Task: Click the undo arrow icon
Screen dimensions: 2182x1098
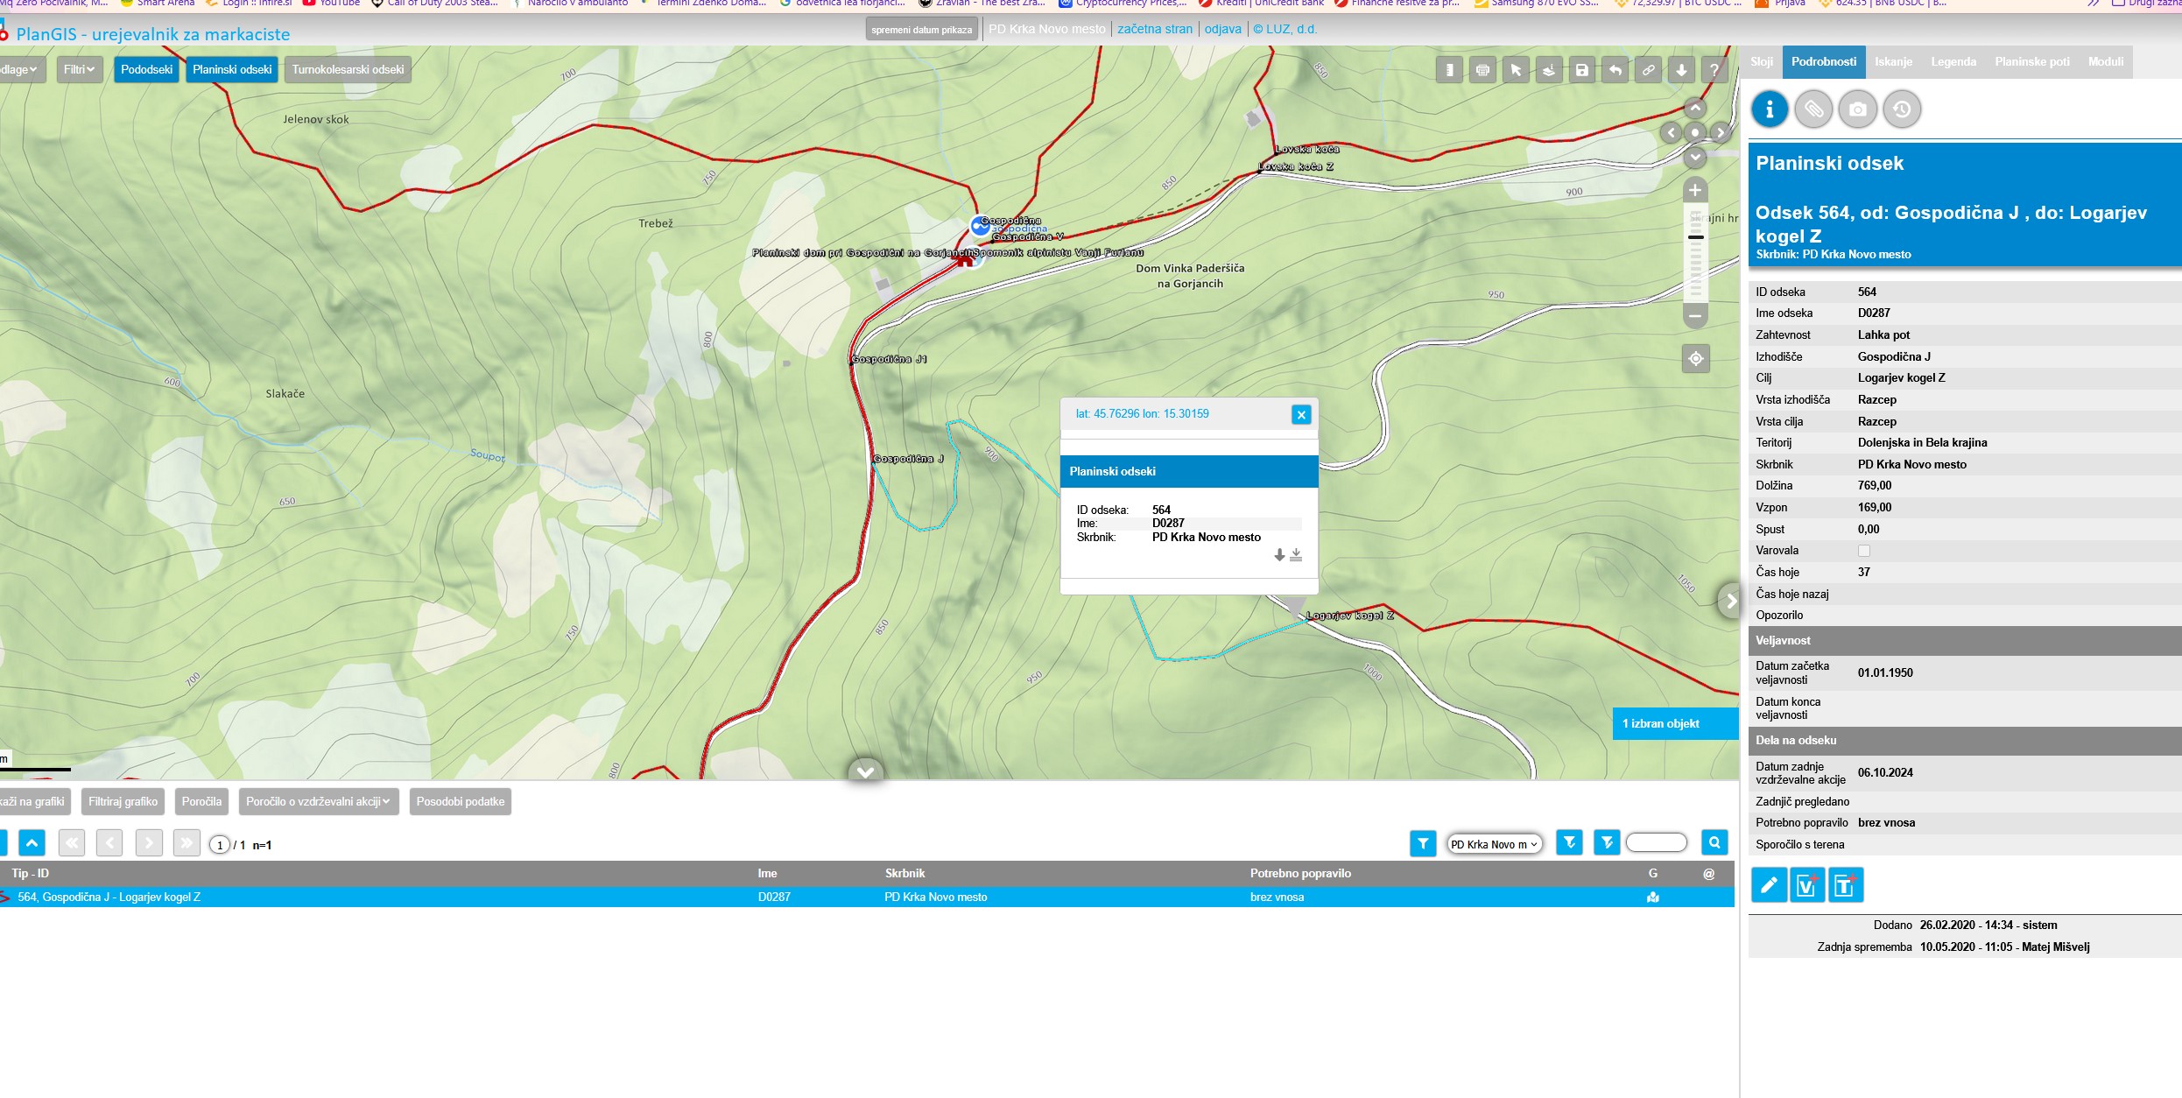Action: click(1615, 70)
